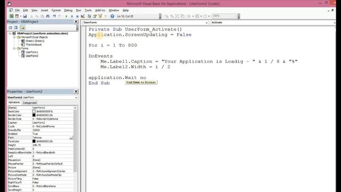This screenshot has width=341, height=192.
Task: Open the Insert UserForm icon dropdown arrow
Action: click(x=21, y=16)
